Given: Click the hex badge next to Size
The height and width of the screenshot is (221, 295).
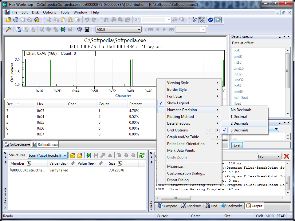Looking at the screenshot, I should click(120, 163).
